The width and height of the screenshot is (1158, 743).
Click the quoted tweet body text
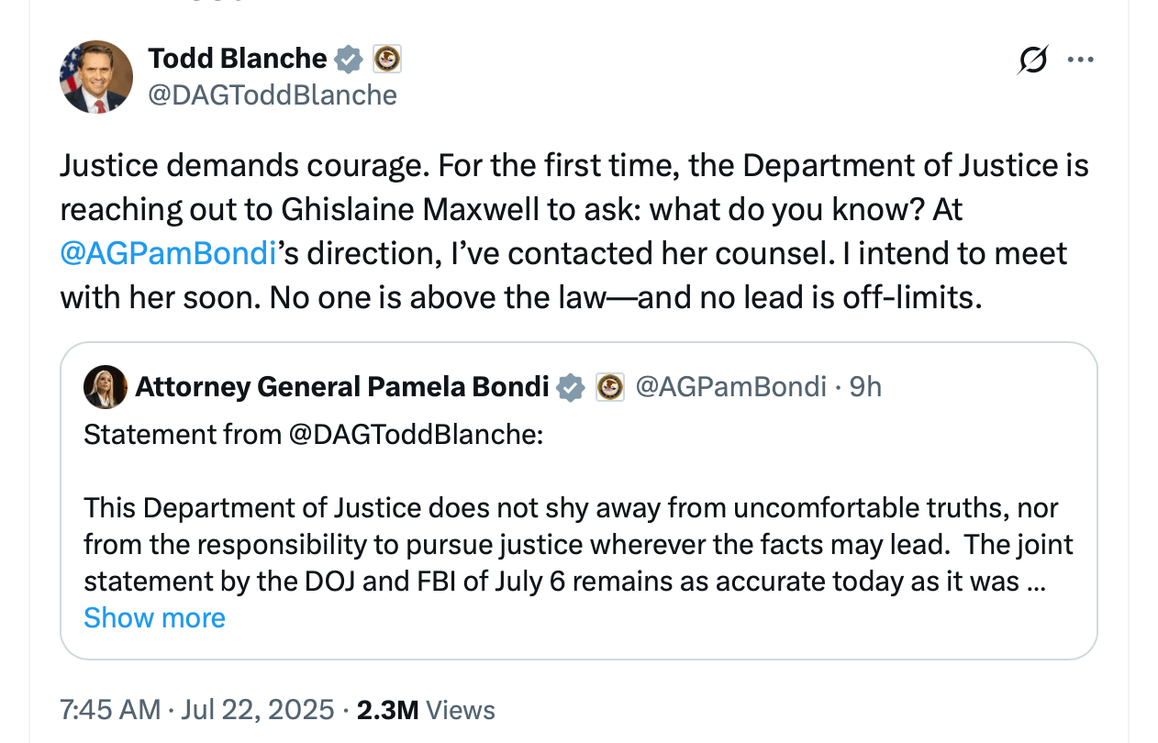[551, 543]
